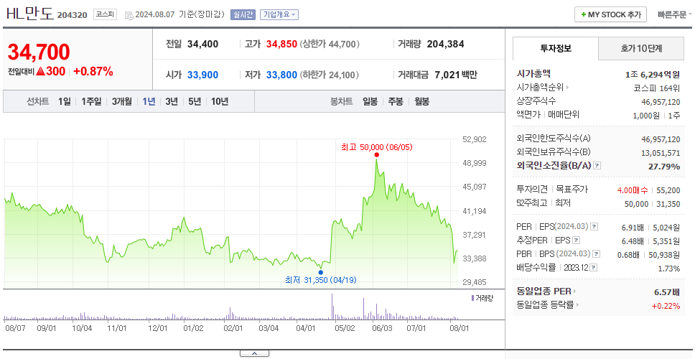The image size is (695, 359).
Task: Select the 1일 line chart period
Action: tap(65, 101)
